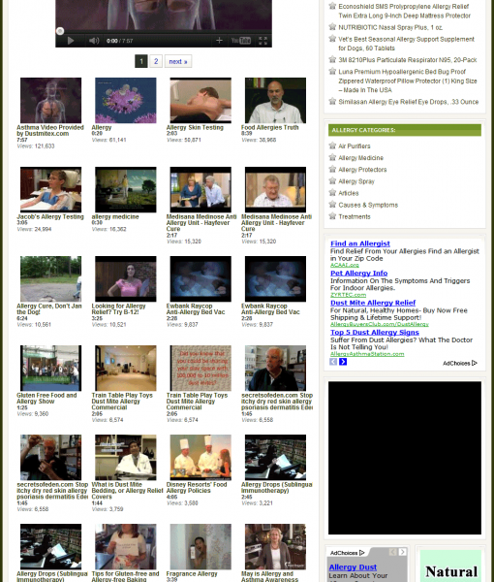Open the Air Purifiers category
494x582 pixels.
tap(354, 145)
